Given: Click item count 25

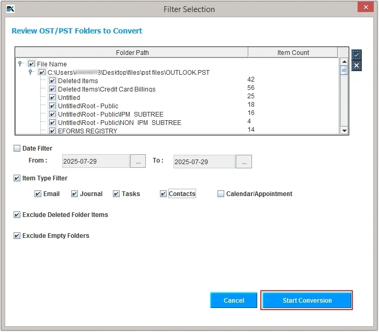Looking at the screenshot, I should (x=250, y=96).
